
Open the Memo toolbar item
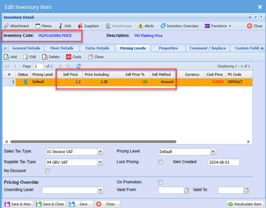[x=43, y=26]
